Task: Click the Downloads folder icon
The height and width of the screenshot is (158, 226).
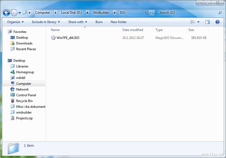Action: point(13,43)
